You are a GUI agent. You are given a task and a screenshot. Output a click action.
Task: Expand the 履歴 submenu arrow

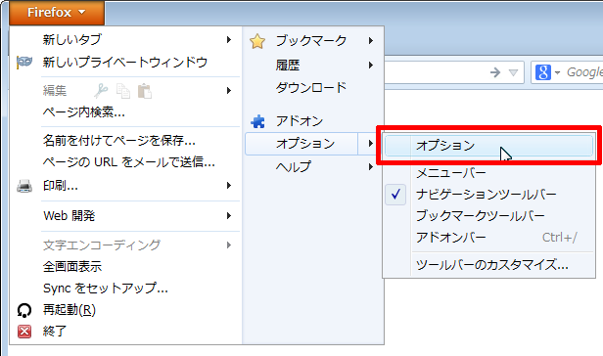click(371, 66)
